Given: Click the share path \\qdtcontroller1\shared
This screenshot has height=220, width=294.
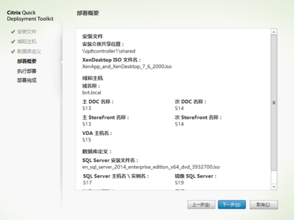Looking at the screenshot, I should tap(109, 51).
